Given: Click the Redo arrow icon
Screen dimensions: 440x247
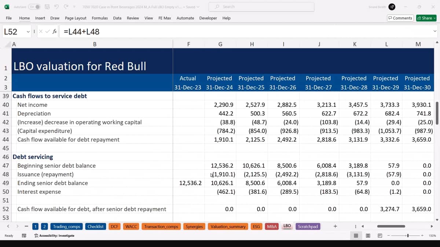Looking at the screenshot, I should [66, 7].
